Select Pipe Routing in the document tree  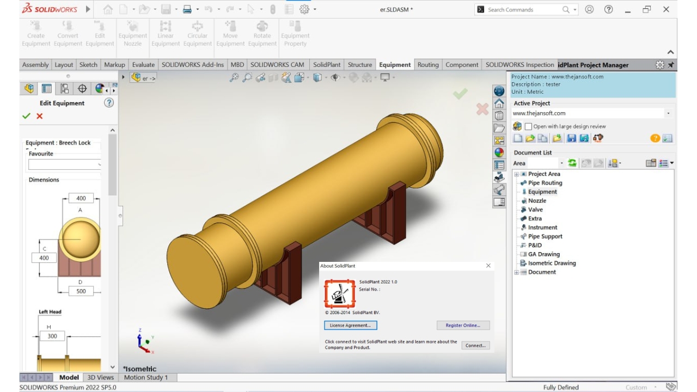tap(545, 183)
